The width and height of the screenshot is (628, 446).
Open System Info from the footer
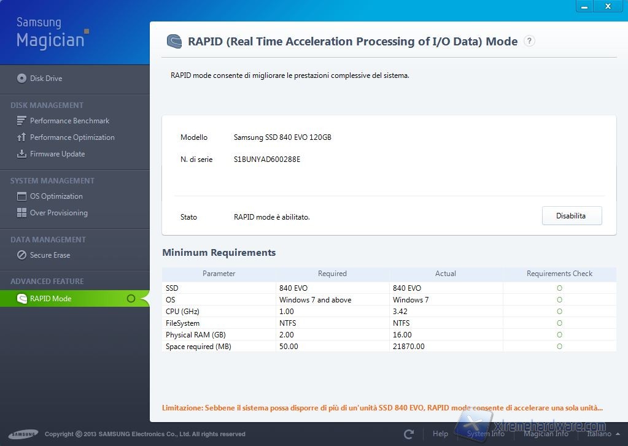486,434
